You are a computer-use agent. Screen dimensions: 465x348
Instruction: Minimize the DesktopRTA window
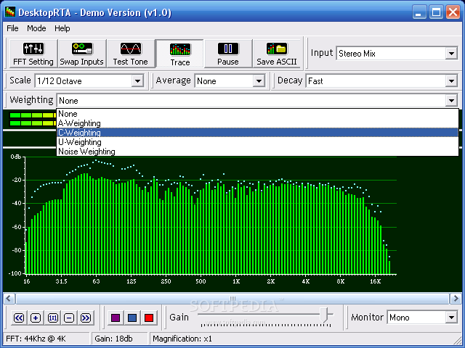pos(419,12)
